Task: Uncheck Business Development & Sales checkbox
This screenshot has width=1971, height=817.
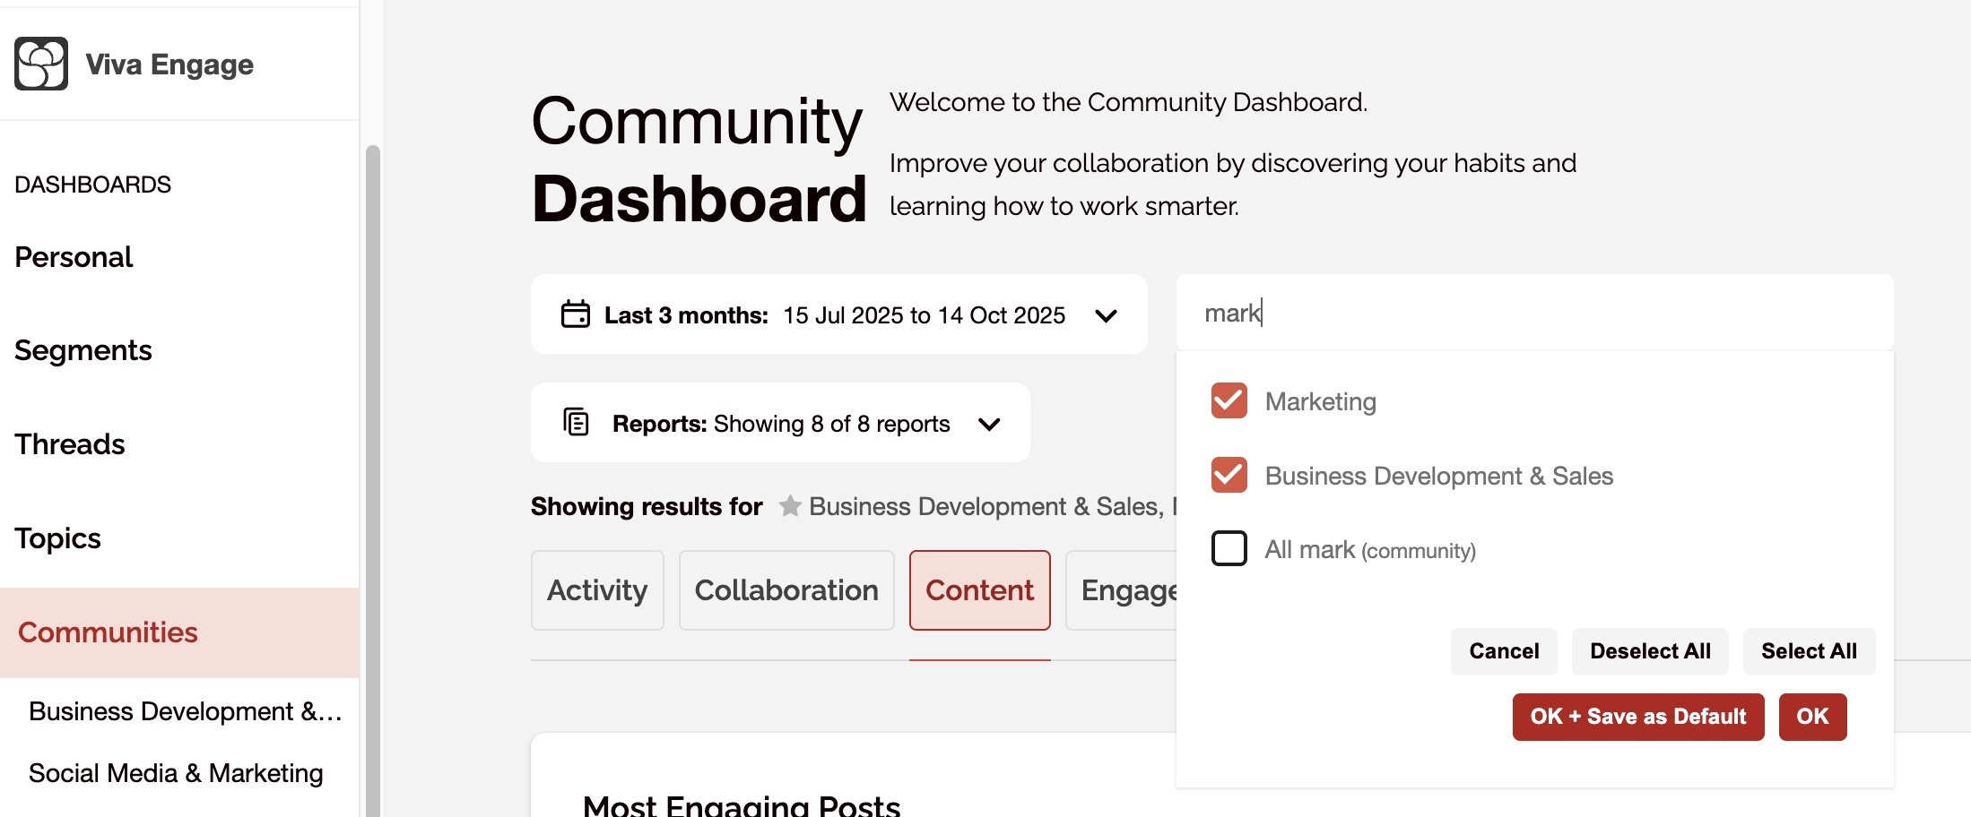Action: click(1229, 475)
